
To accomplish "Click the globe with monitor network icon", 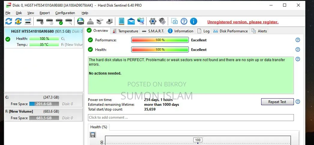I will coord(141,21).
